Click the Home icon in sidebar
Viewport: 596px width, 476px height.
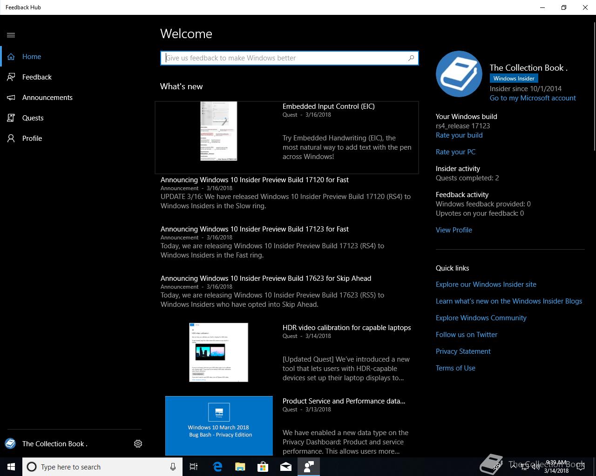(11, 57)
